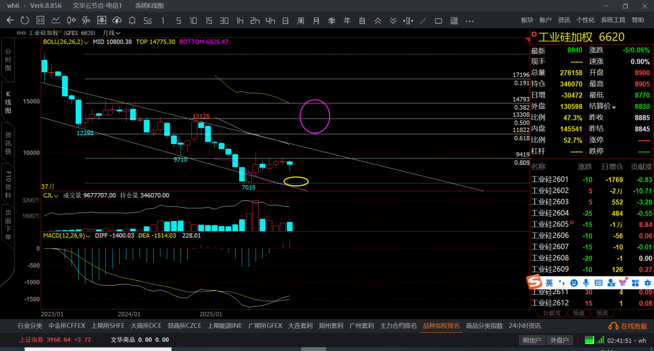Toggle Sogou punctuation mode
This screenshot has width=654, height=351.
click(x=561, y=283)
